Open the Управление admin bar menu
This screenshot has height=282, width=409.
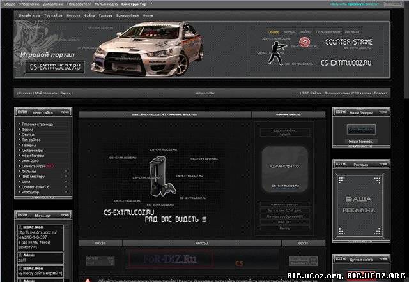pyautogui.click(x=29, y=4)
